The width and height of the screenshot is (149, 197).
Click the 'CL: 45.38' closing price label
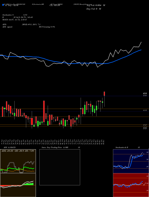55,5
